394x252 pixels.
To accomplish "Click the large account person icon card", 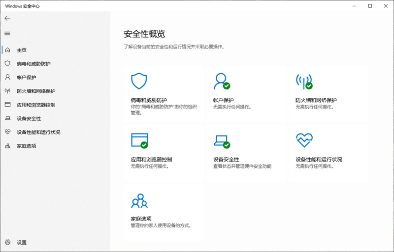I will (x=222, y=81).
